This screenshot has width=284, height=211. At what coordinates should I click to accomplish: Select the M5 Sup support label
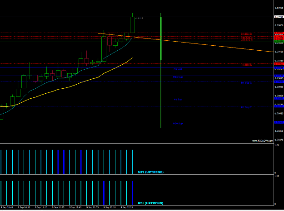click(x=178, y=69)
